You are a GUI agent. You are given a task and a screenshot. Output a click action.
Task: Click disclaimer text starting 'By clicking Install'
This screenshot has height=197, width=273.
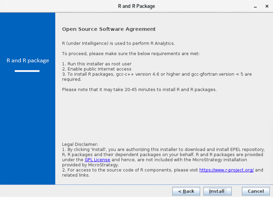(x=164, y=149)
